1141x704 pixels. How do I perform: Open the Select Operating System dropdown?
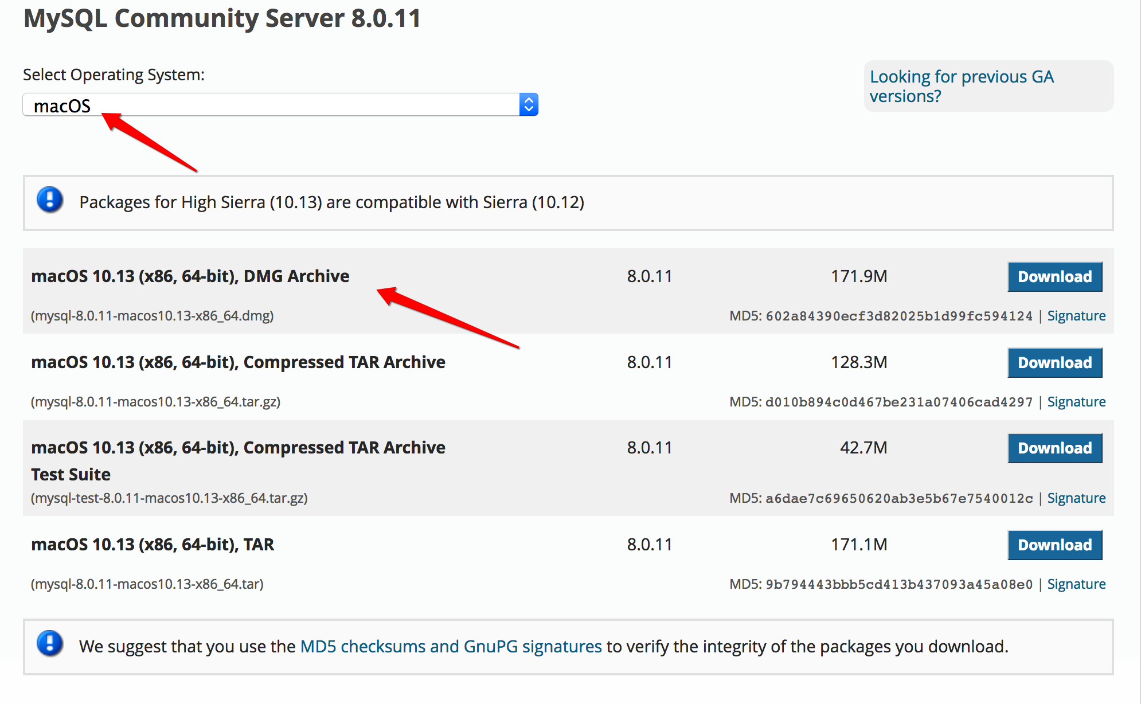click(x=280, y=105)
